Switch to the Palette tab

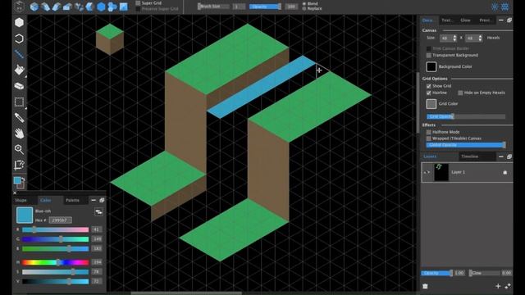[72, 200]
